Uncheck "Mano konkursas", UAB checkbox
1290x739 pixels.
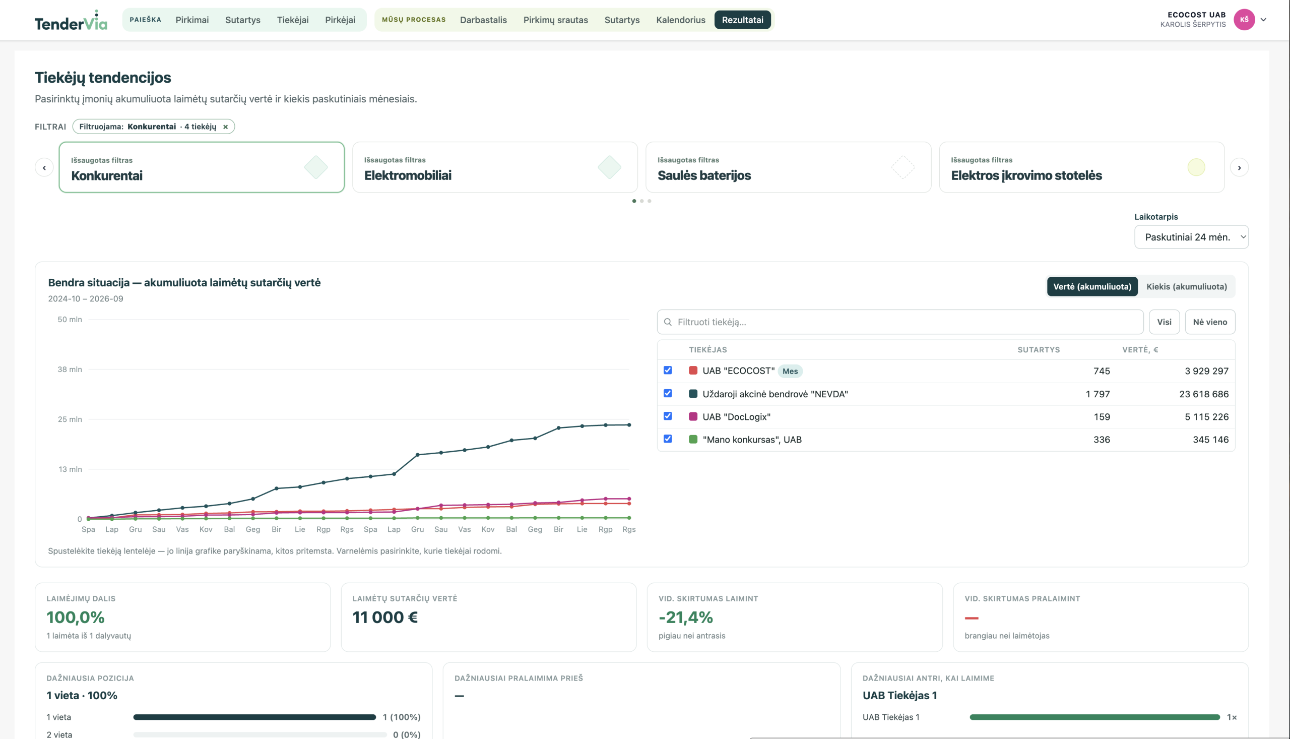pos(668,439)
